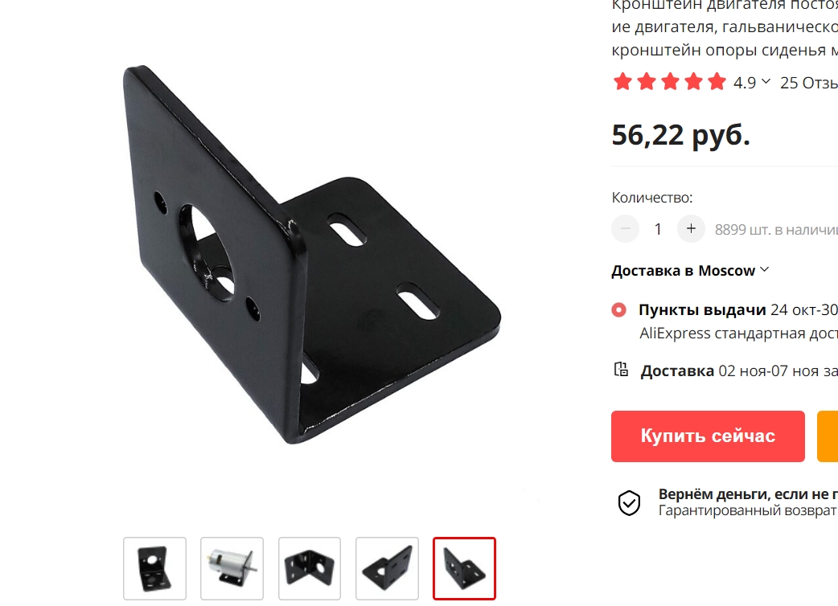This screenshot has height=606, width=838.
Task: Click the shield guarantee icon
Action: [629, 503]
